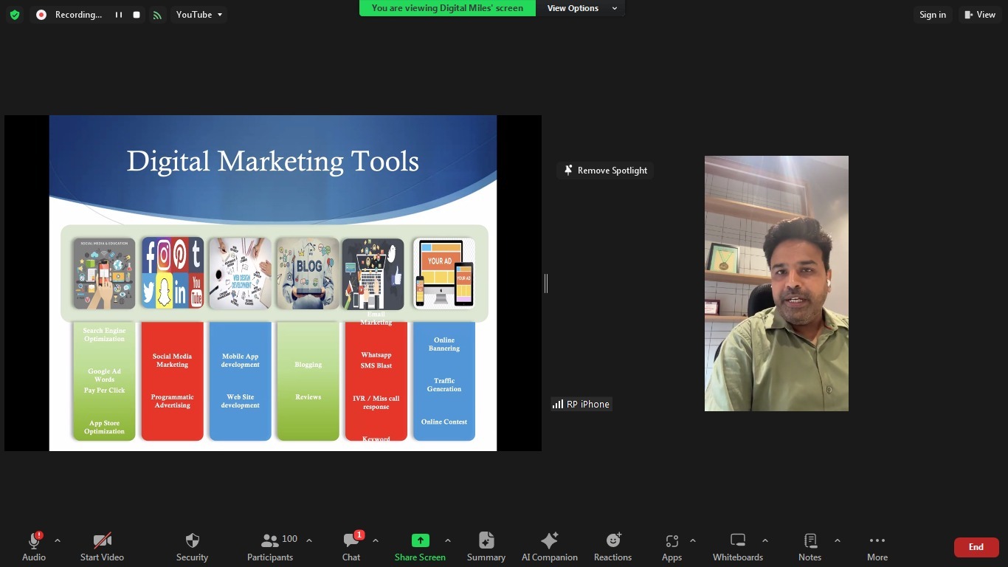1008x567 pixels.
Task: Unmute using the Audio microphone icon
Action: [x=33, y=541]
